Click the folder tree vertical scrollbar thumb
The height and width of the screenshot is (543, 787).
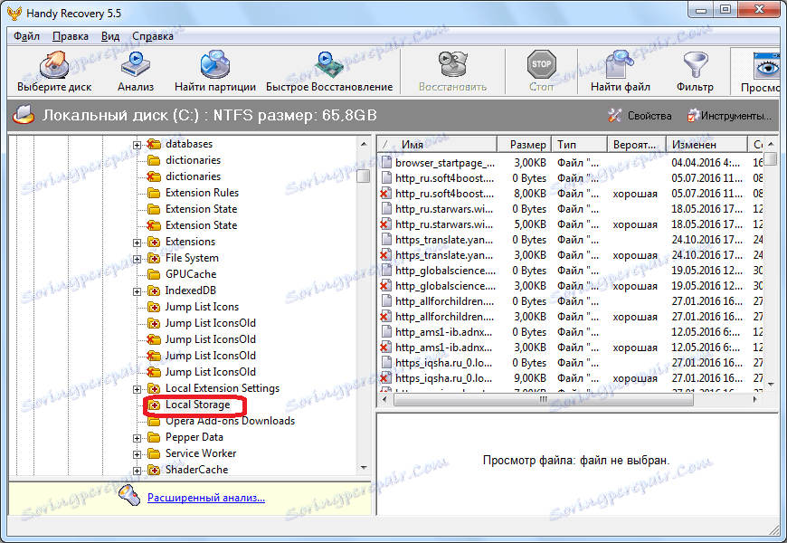[x=363, y=176]
